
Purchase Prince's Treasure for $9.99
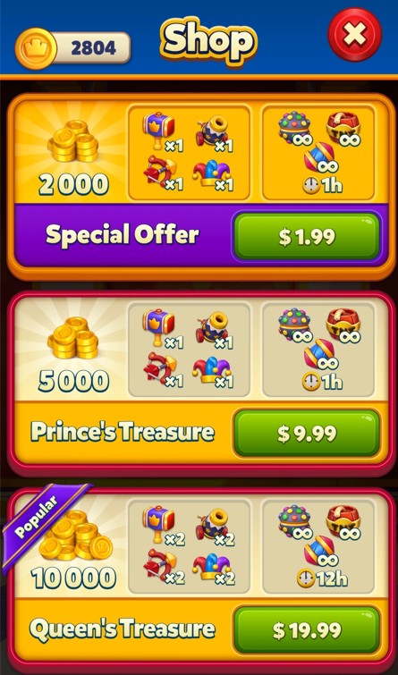coord(307,433)
